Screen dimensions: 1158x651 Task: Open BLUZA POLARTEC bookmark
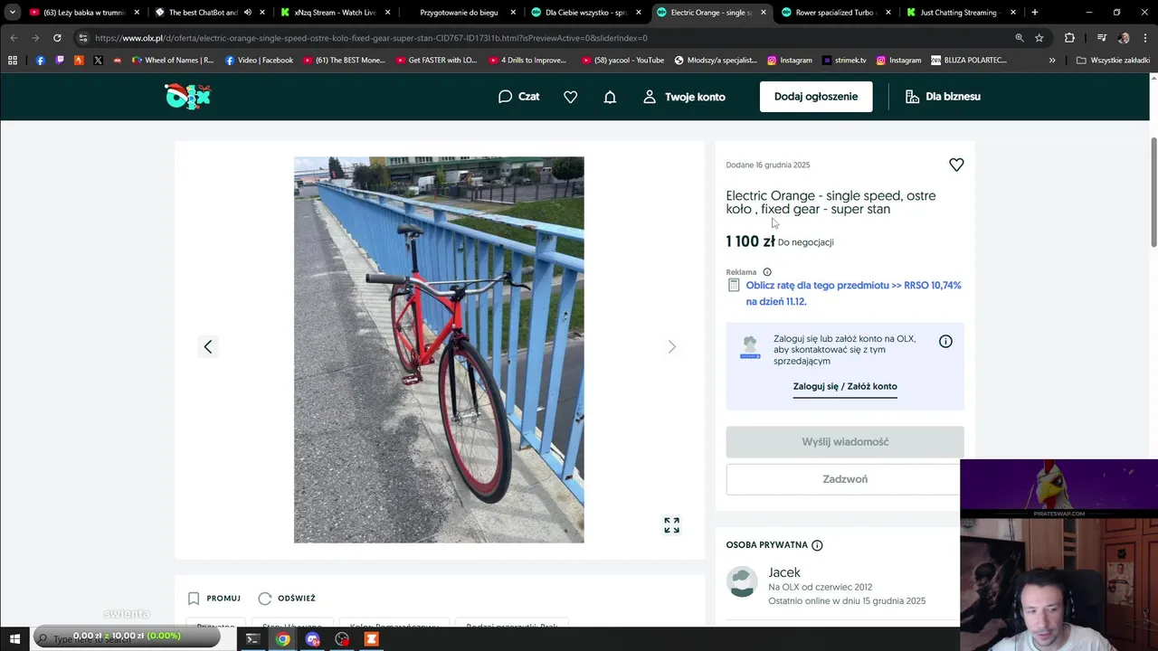click(969, 61)
